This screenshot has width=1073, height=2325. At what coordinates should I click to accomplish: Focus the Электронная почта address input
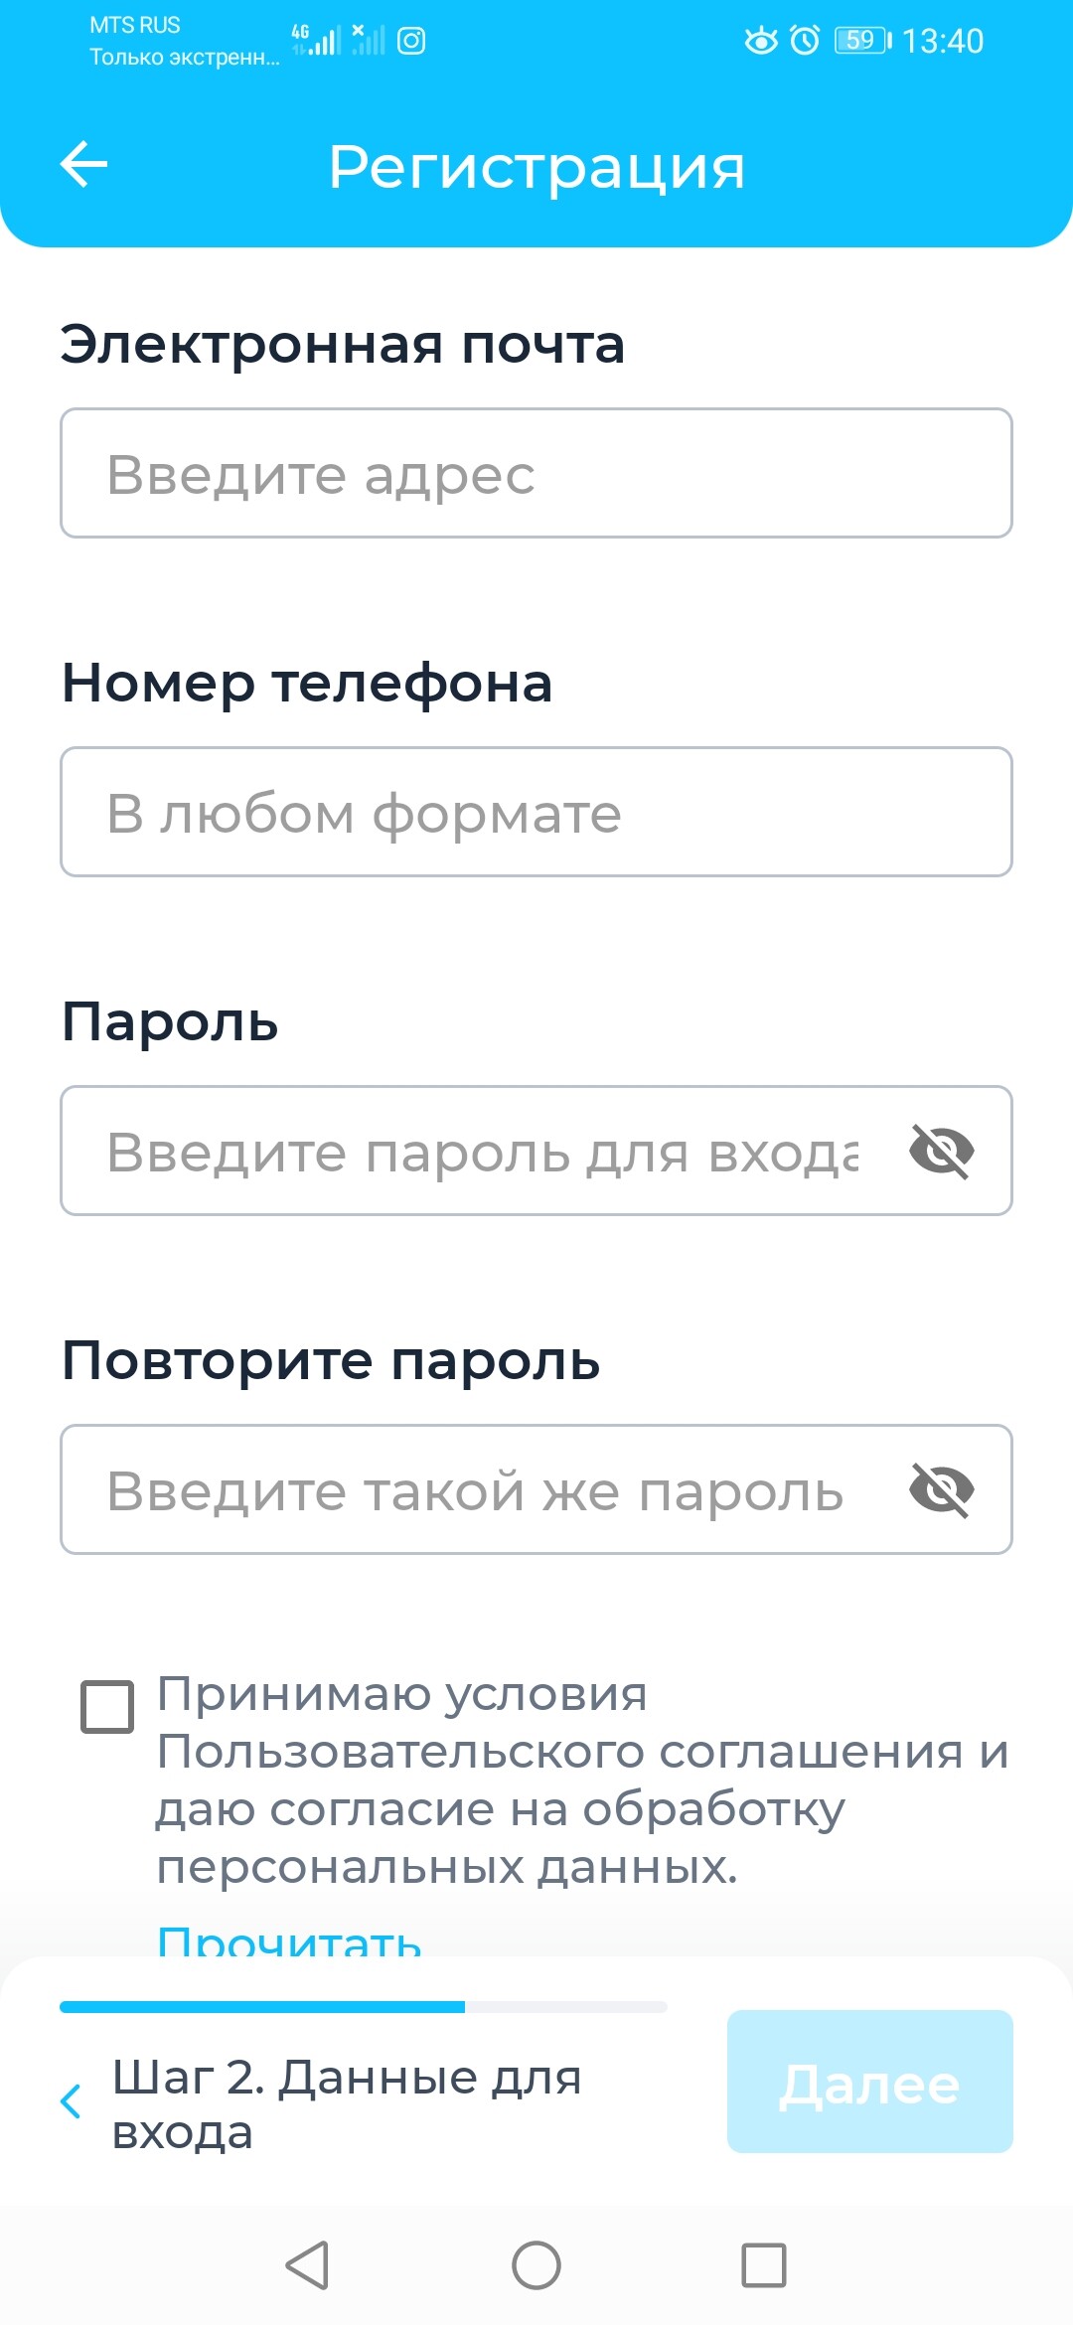(x=536, y=473)
